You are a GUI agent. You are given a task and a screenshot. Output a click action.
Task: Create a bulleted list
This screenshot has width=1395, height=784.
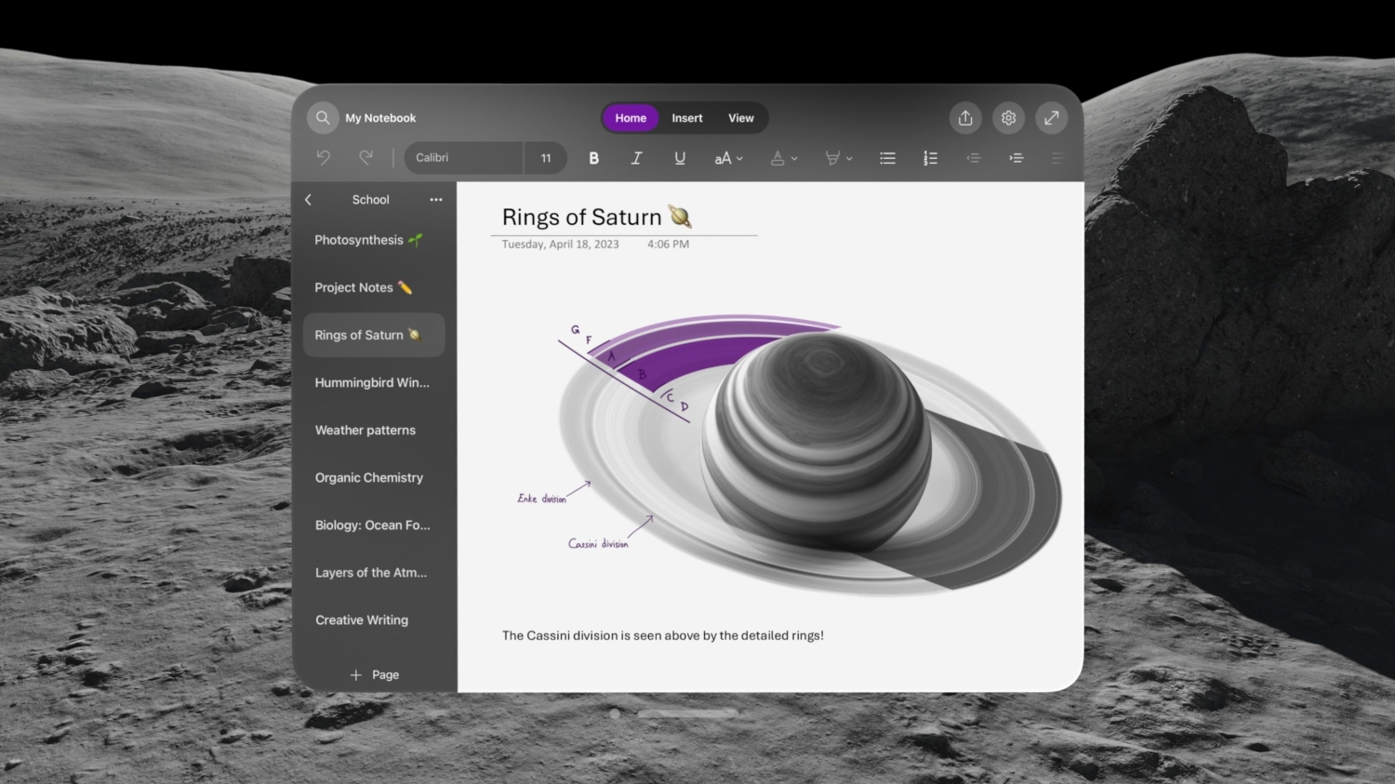click(x=887, y=157)
